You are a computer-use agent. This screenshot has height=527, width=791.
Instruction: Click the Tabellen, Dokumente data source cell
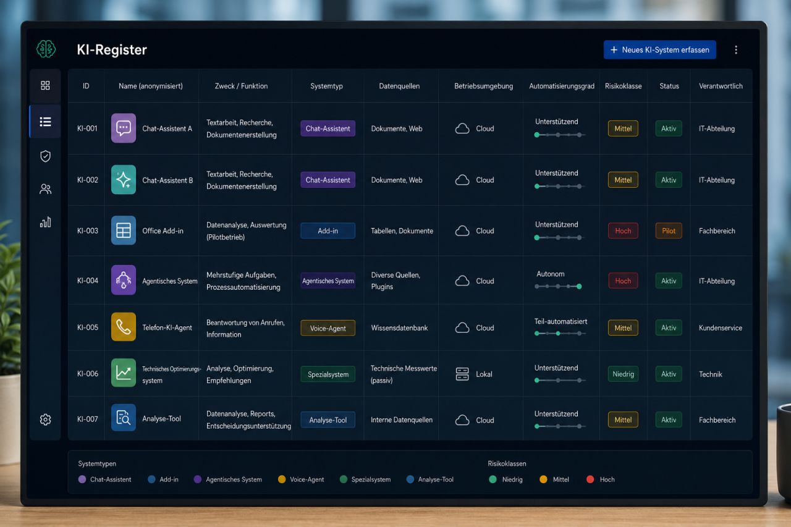pos(402,230)
